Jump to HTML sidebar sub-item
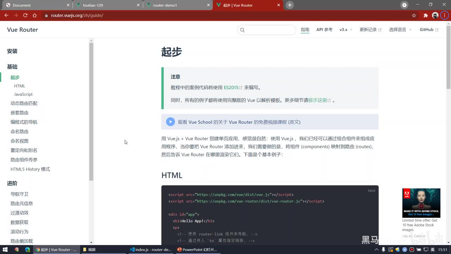Screen dimensions: 451x254 click(x=19, y=86)
